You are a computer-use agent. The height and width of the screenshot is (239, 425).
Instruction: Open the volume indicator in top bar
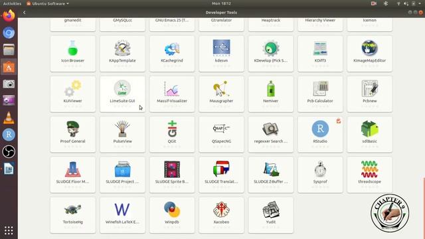406,3
